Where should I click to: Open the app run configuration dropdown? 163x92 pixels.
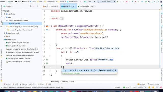point(90,2)
